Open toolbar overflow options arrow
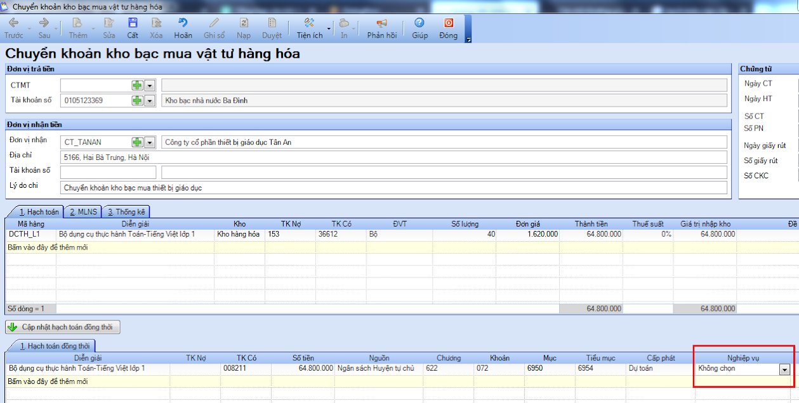This screenshot has height=403, width=799. pyautogui.click(x=468, y=39)
